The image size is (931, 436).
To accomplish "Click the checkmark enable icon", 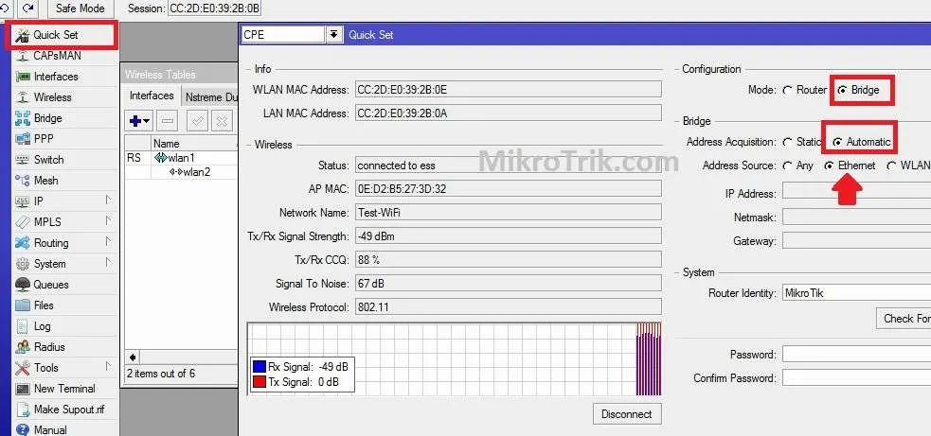I will pos(198,121).
